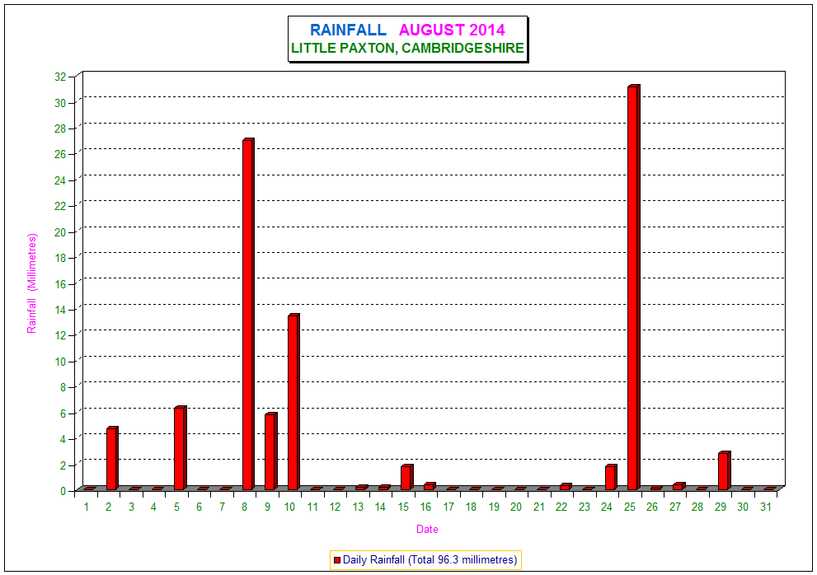Click x-axis date label '10'

pos(289,507)
